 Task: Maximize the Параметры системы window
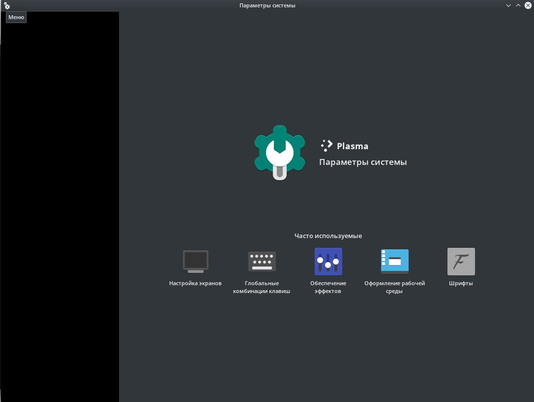pos(518,5)
